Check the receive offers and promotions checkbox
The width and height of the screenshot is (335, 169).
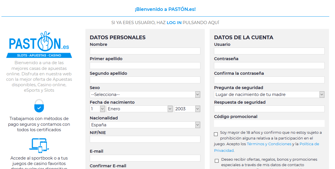pyautogui.click(x=217, y=161)
